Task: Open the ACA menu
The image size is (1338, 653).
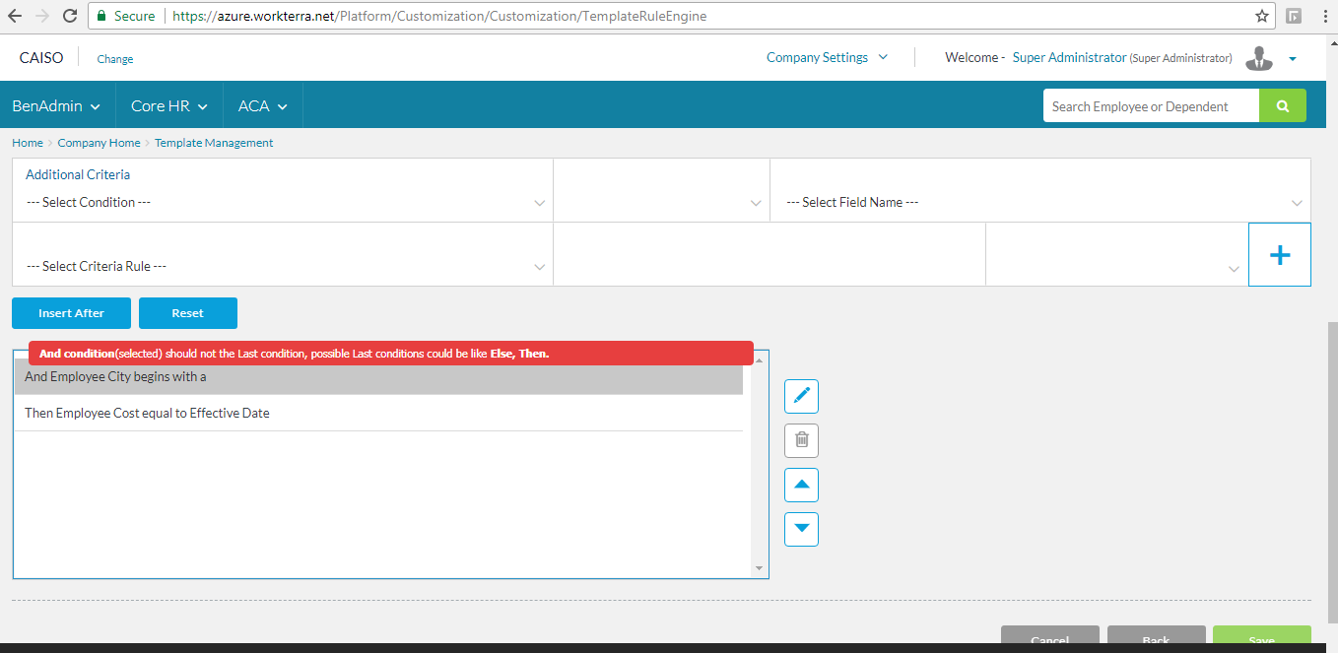Action: [262, 106]
